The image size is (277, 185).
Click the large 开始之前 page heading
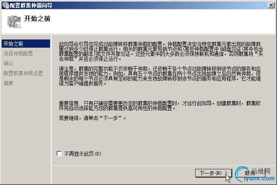pos(37,18)
